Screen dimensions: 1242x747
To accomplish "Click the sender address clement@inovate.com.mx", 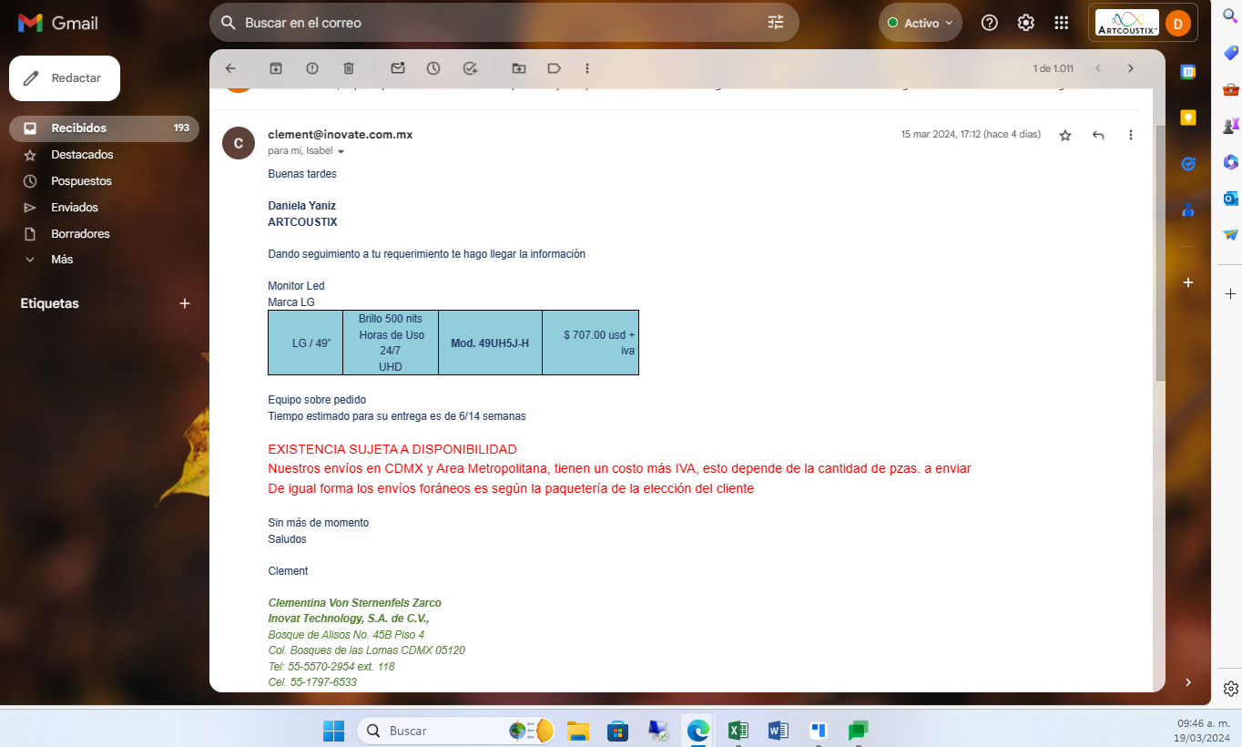I will tap(340, 134).
